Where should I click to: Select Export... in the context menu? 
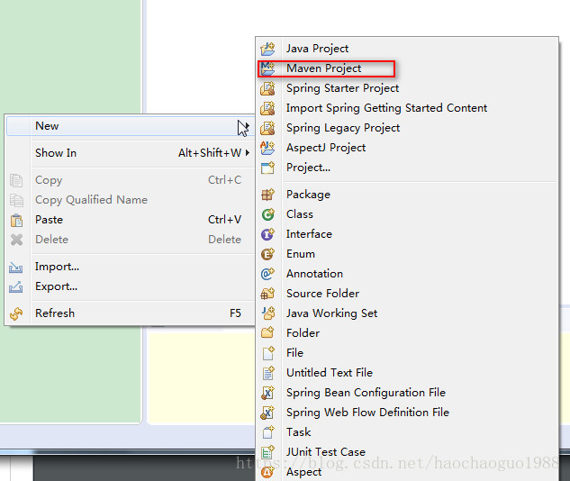(131, 286)
